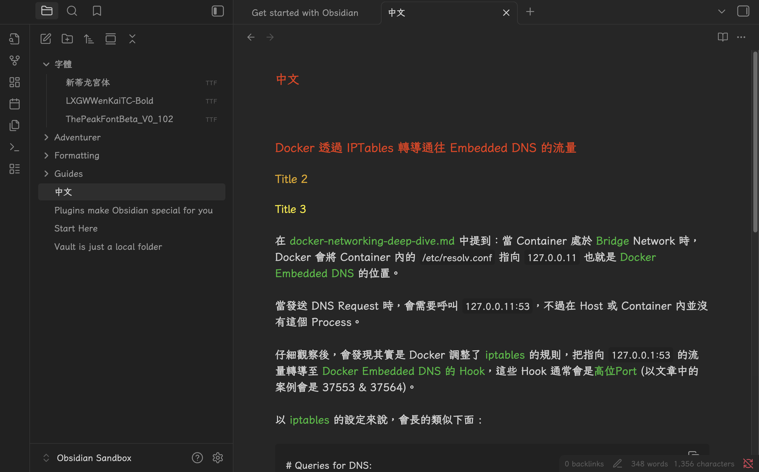Expand the Guides folder

point(46,174)
